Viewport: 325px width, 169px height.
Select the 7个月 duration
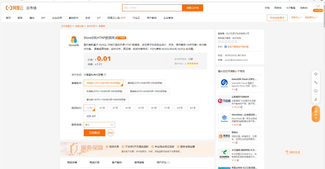(167, 108)
